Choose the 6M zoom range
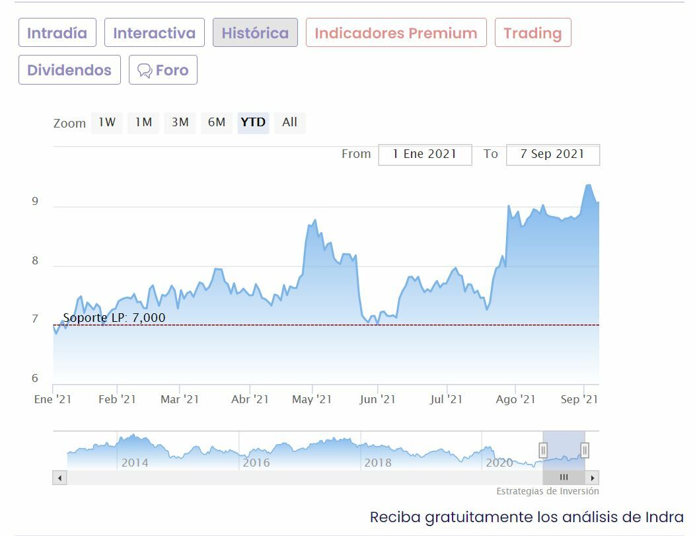The height and width of the screenshot is (536, 695). [x=217, y=122]
